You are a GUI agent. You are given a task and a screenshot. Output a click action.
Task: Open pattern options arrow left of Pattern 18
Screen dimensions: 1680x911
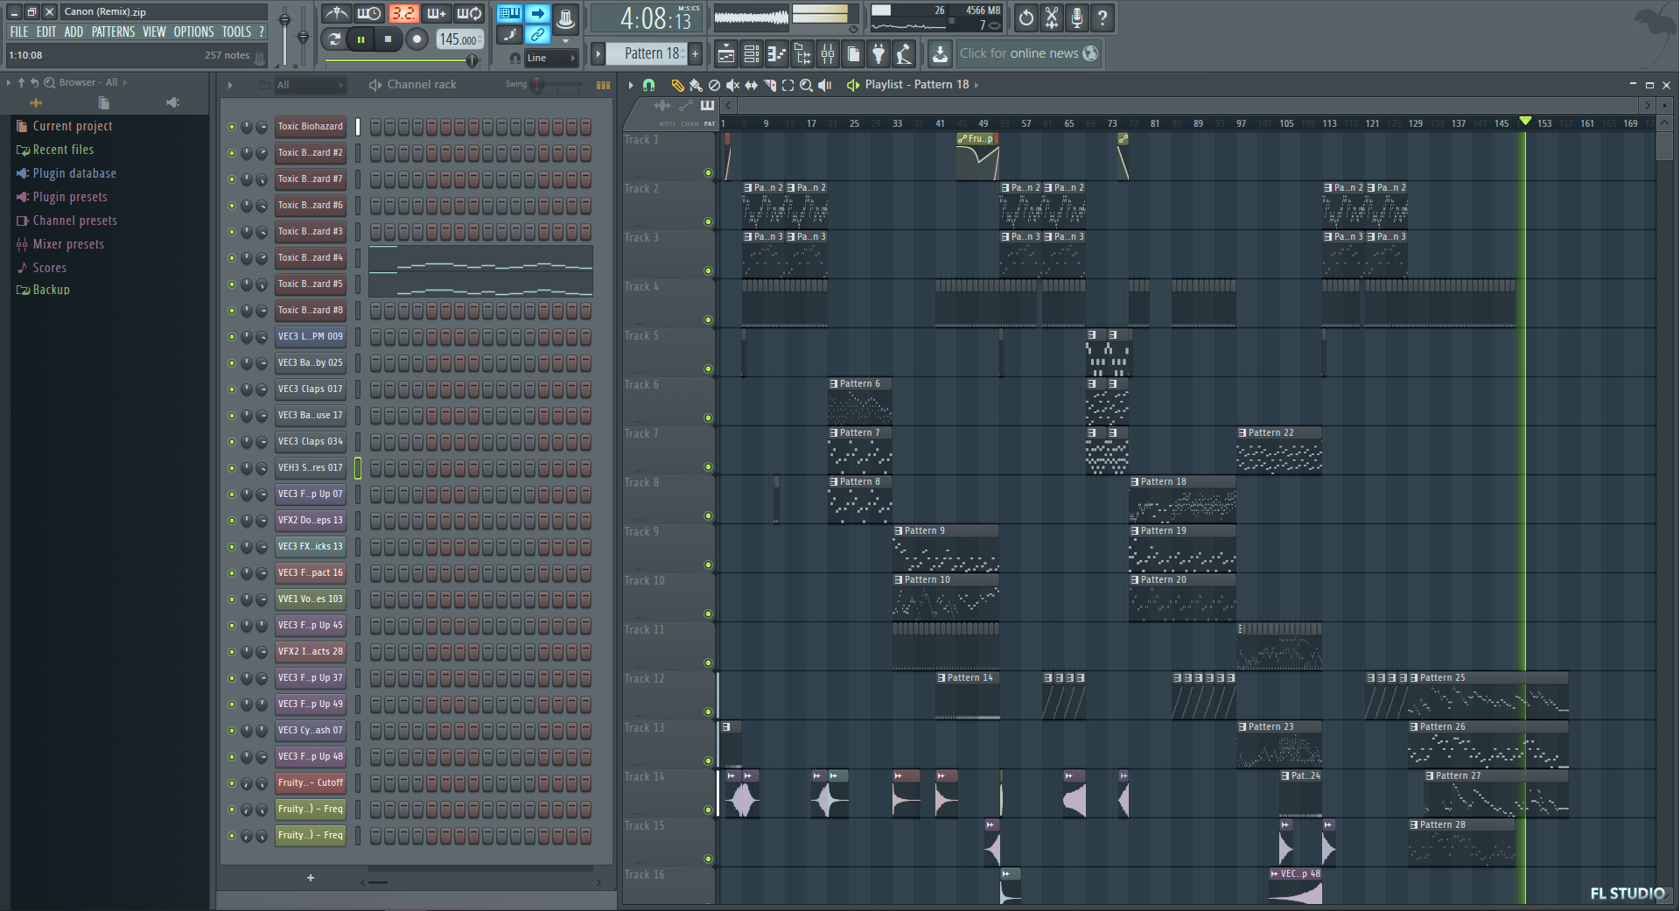pyautogui.click(x=598, y=53)
